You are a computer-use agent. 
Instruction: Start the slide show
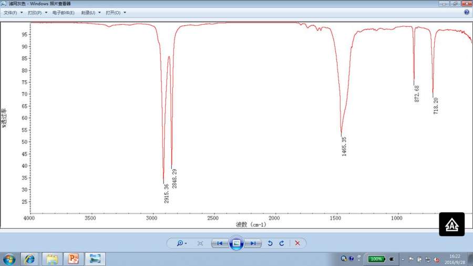[x=236, y=243]
